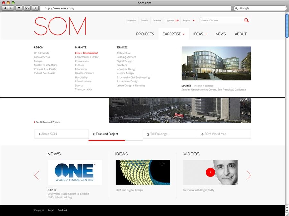
Task: Open Architecture service
Action: pyautogui.click(x=124, y=53)
